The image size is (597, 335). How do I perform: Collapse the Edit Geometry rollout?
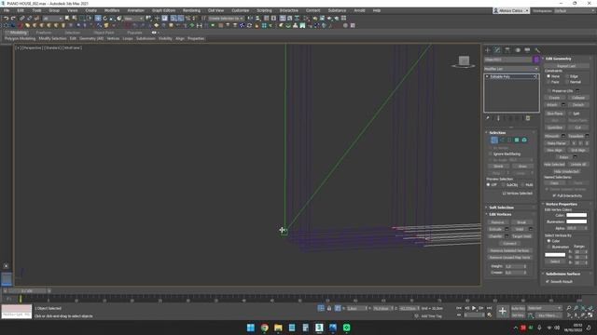click(558, 59)
